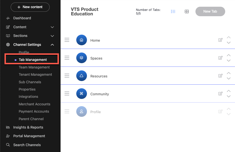This screenshot has width=235, height=152.
Task: Click the 'Number of Tabs: 5/5' text
Action: coord(148,12)
